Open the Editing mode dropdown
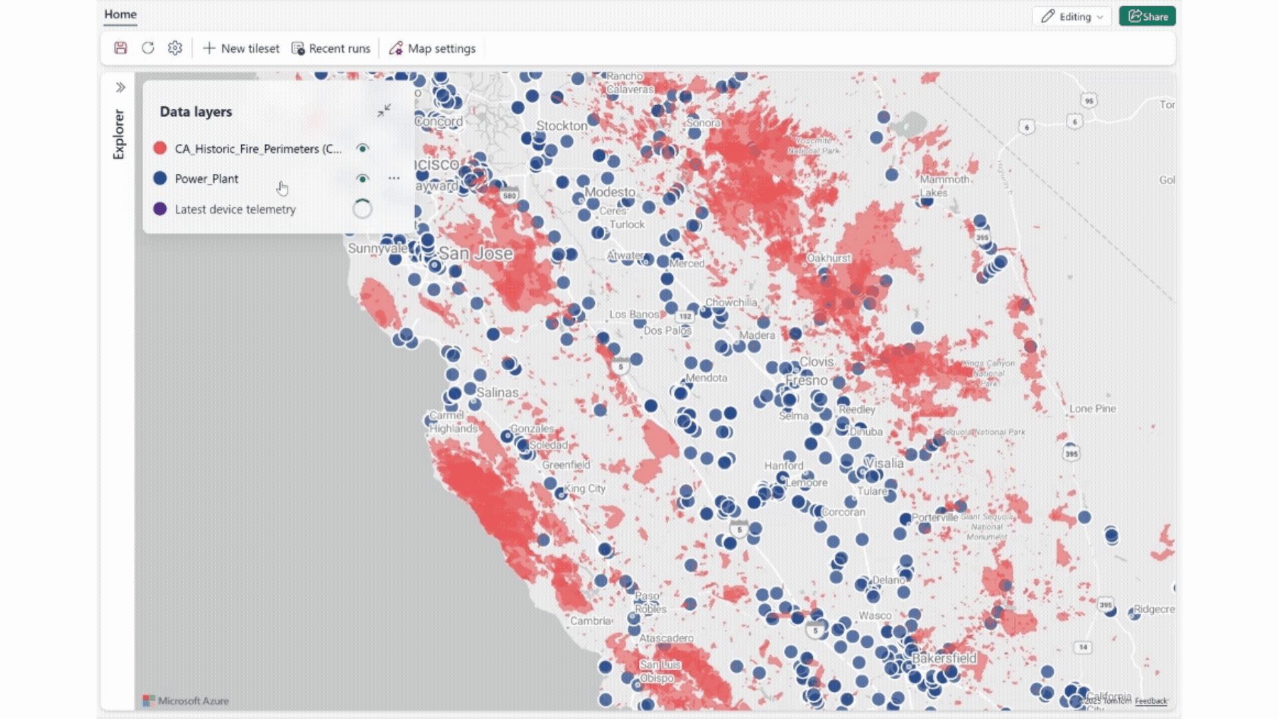 pos(1072,17)
